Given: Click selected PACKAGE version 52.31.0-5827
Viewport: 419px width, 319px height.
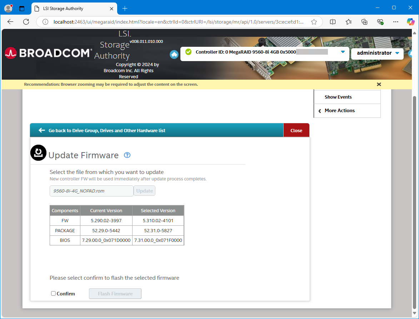Looking at the screenshot, I should coord(158,230).
